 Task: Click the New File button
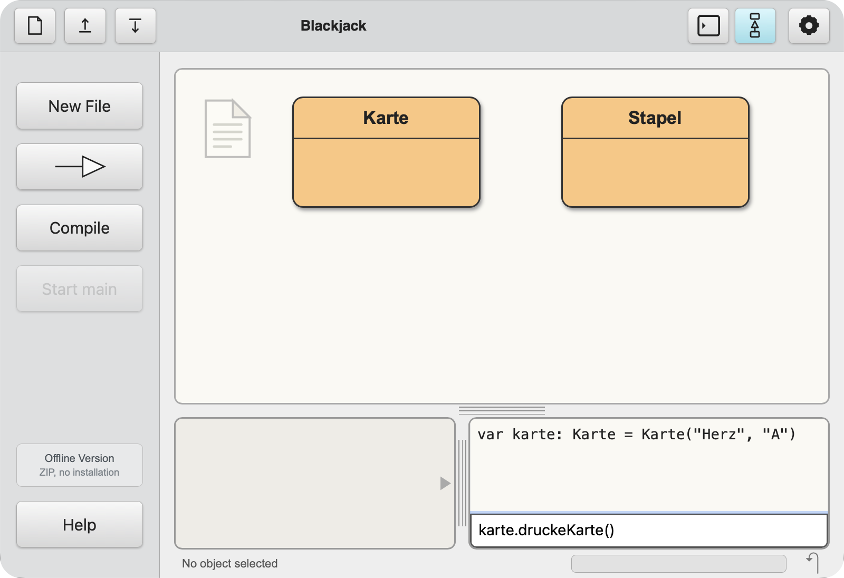tap(80, 106)
